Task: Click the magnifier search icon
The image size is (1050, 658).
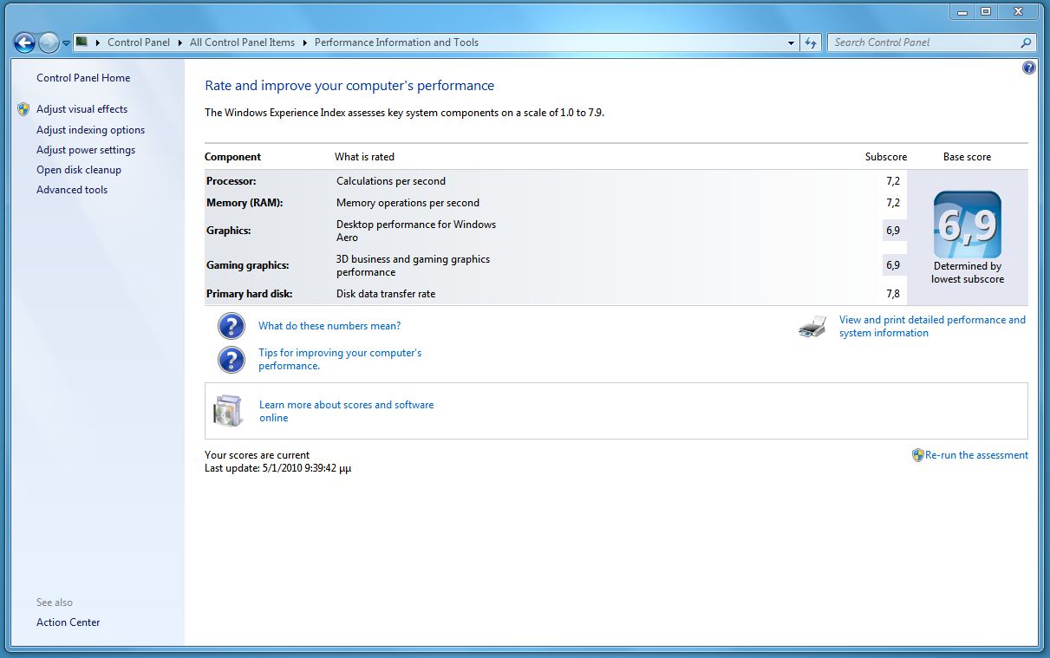Action: (1027, 42)
